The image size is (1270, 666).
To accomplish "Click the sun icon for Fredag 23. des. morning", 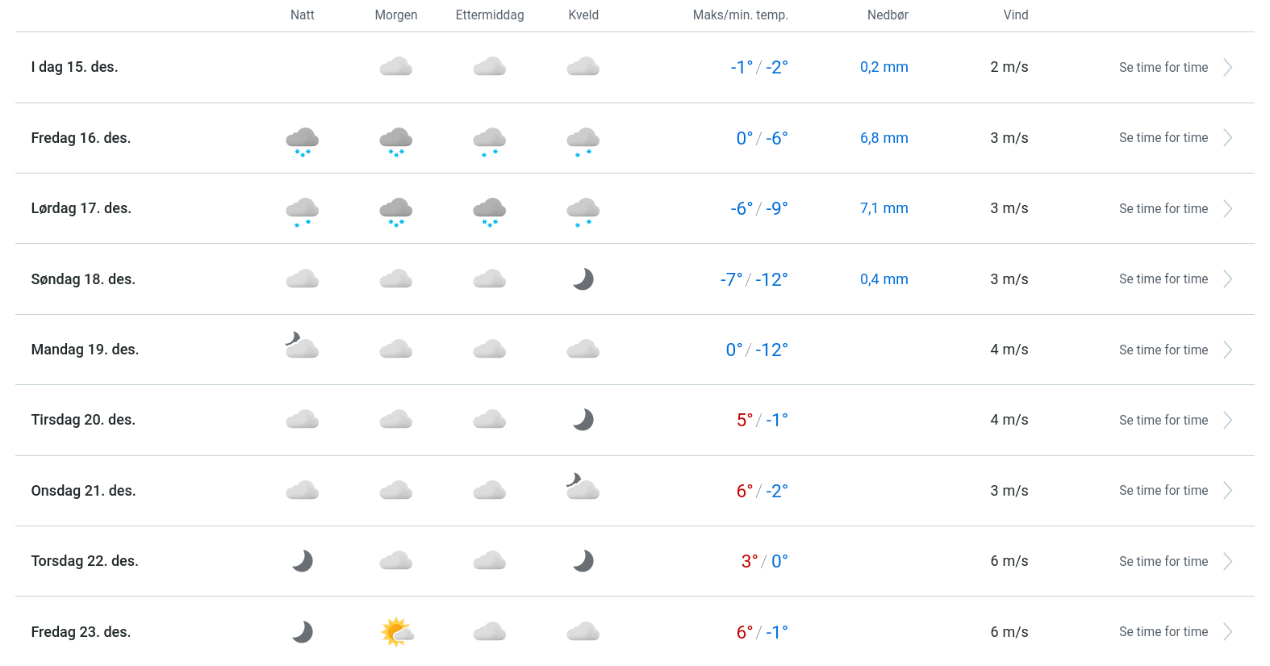I will coord(396,632).
